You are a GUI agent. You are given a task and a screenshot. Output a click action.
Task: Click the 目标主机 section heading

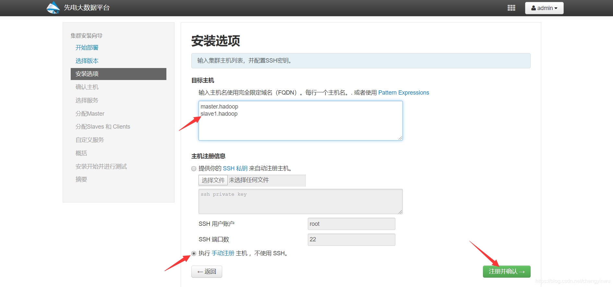click(x=203, y=80)
